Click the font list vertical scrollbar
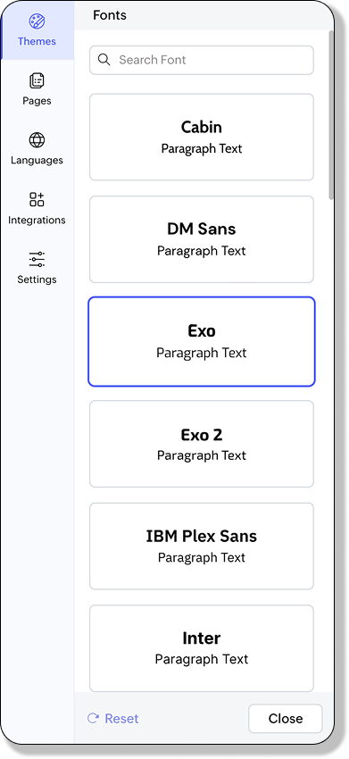The image size is (349, 759). coord(331,115)
